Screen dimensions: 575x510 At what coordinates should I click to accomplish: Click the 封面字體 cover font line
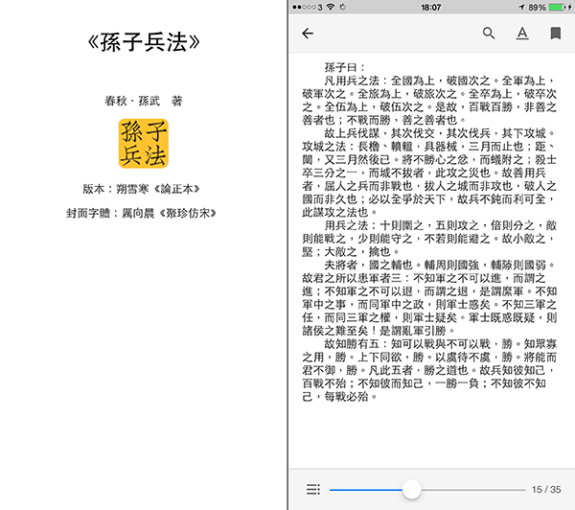click(141, 213)
